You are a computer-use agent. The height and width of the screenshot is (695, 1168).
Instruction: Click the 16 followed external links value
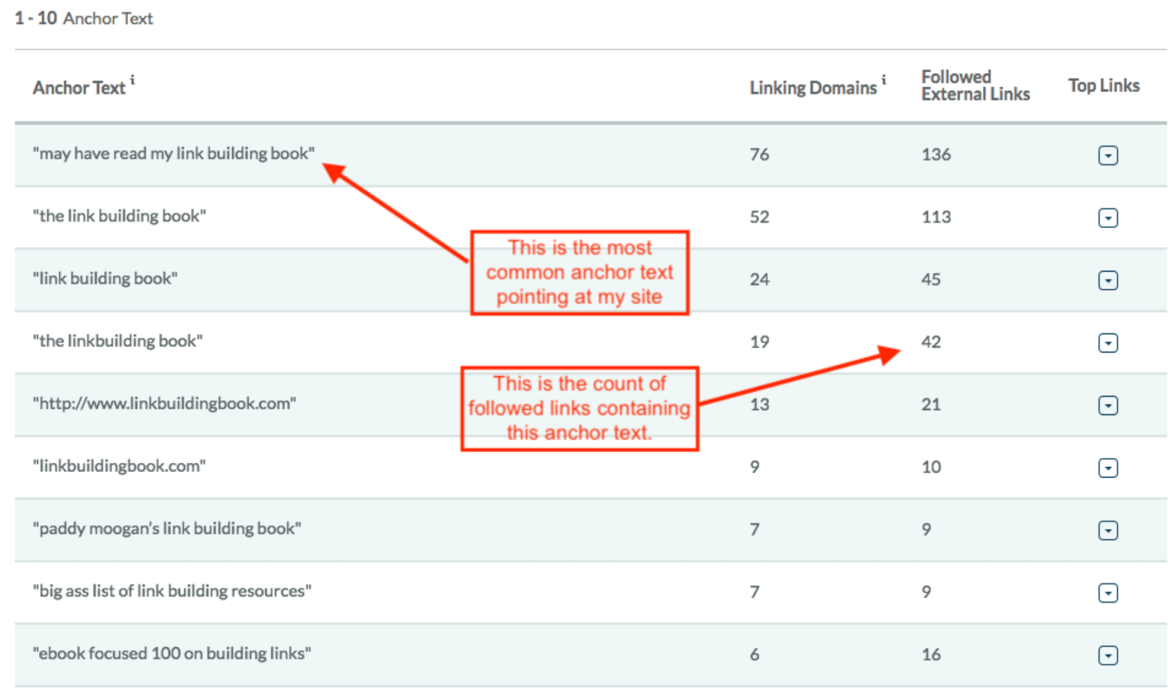931,655
